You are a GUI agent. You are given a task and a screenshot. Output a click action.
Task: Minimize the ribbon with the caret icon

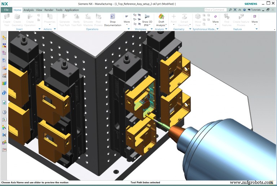(x=240, y=10)
